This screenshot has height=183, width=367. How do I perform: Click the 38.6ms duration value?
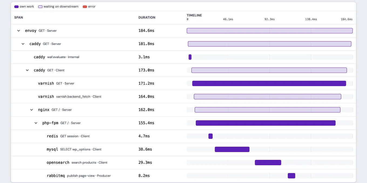click(x=145, y=149)
